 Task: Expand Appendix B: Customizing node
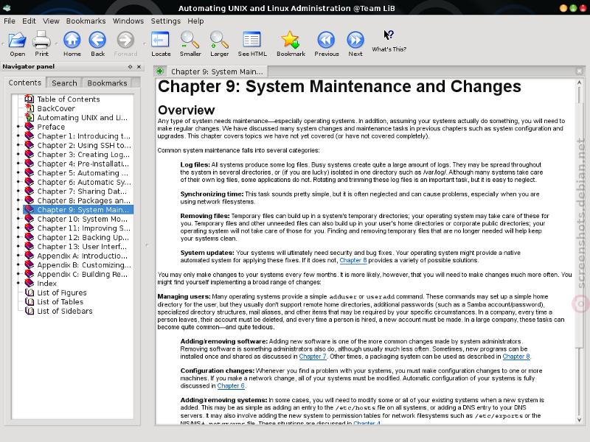(18, 264)
